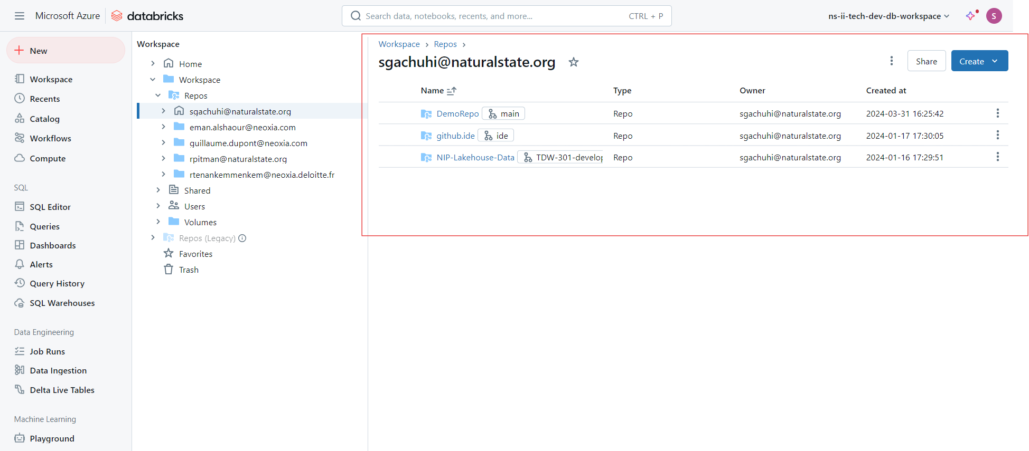Click the SQL Editor icon in the sidebar

tap(20, 206)
